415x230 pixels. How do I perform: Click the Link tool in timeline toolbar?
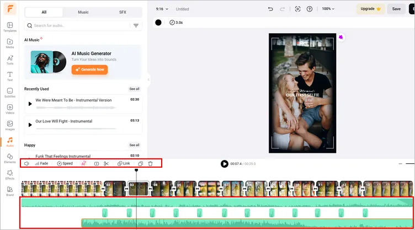(124, 164)
